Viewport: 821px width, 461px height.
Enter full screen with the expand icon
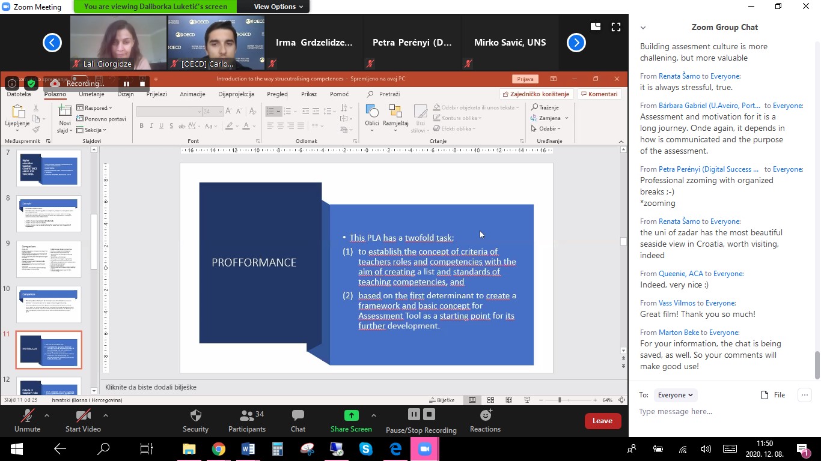click(x=615, y=27)
